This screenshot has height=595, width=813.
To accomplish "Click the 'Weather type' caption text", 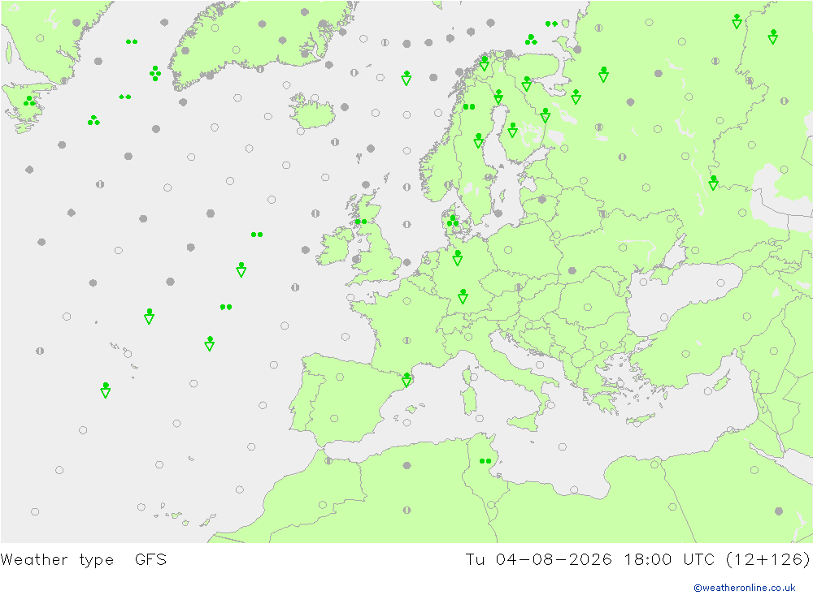I will [x=57, y=560].
